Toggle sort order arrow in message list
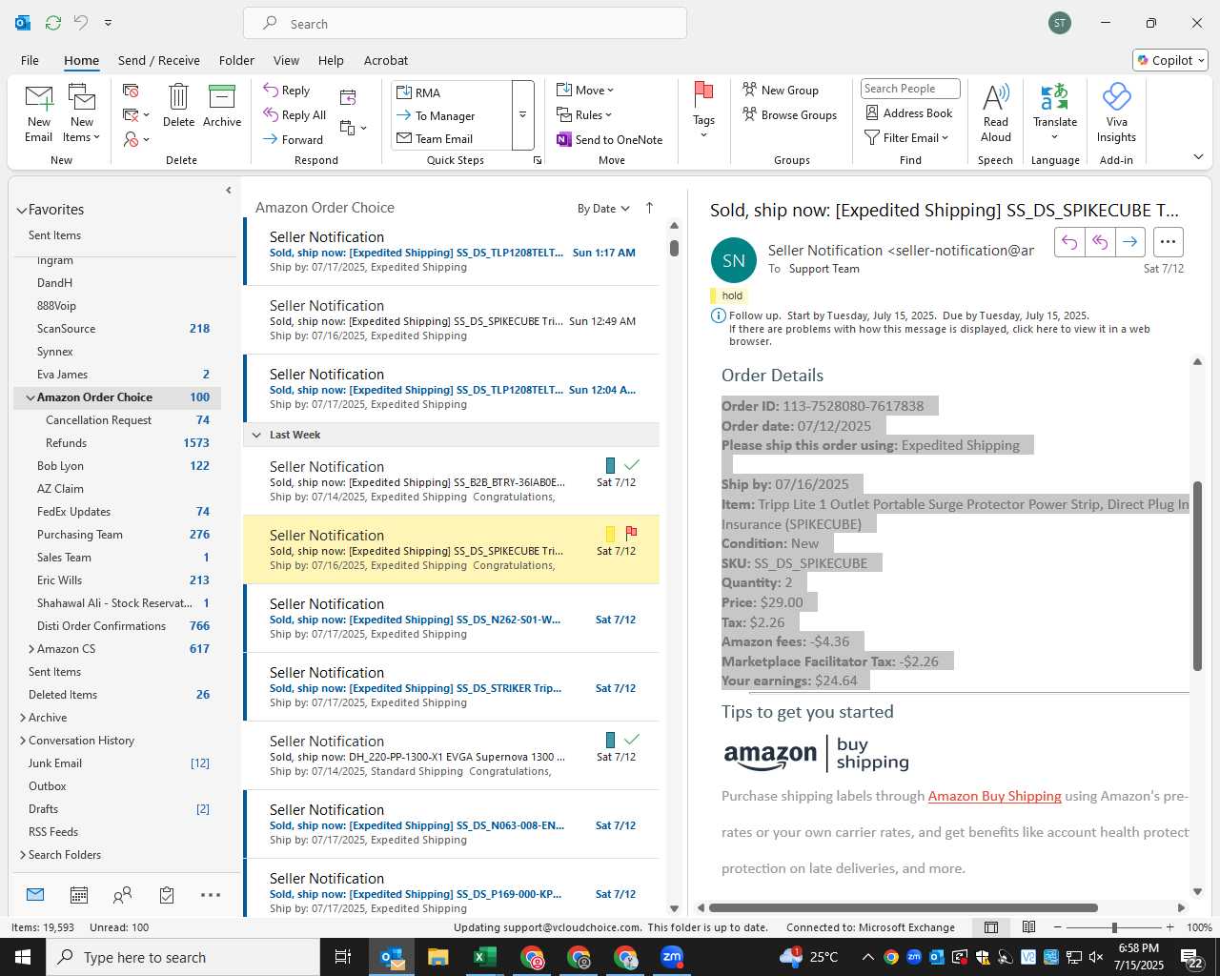The width and height of the screenshot is (1220, 976). point(649,208)
